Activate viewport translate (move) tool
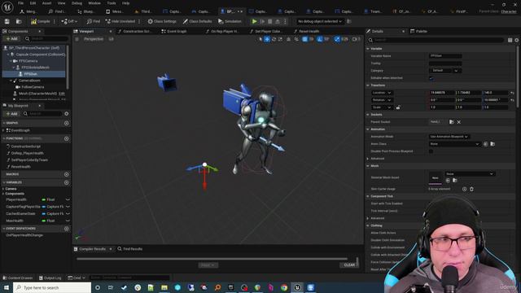 267,39
